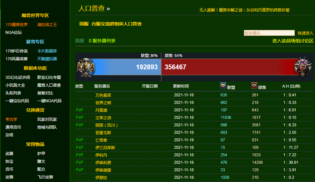
Task: Click the 服务器名 column header
Action: (x=102, y=86)
